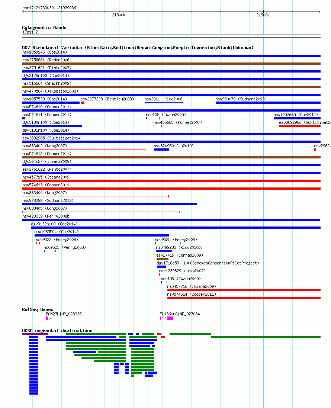331x408 pixels.
Task: Open the nsv820960 (Ju2010) variant label
Action: click(x=174, y=146)
